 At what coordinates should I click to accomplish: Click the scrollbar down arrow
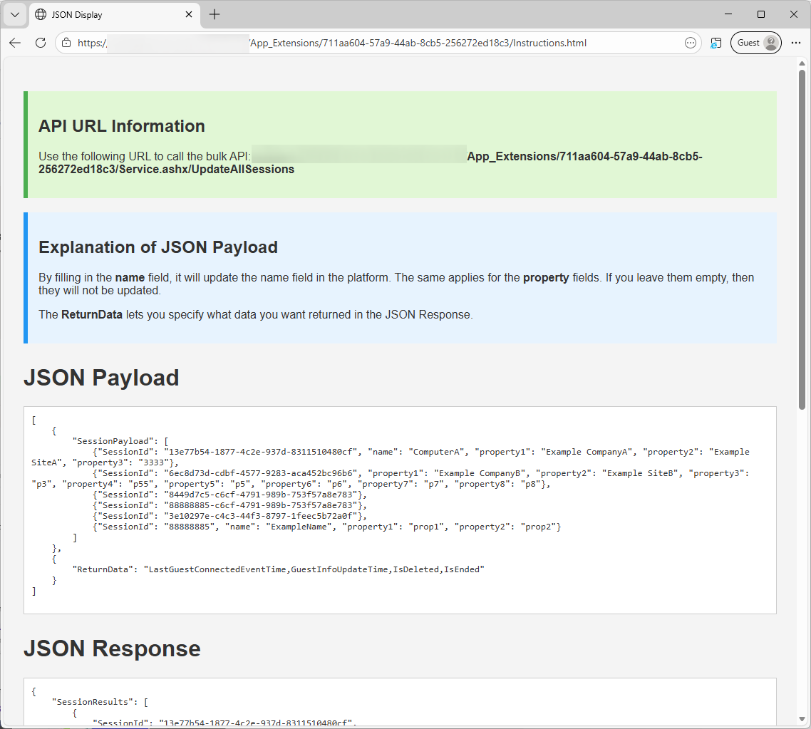[802, 718]
